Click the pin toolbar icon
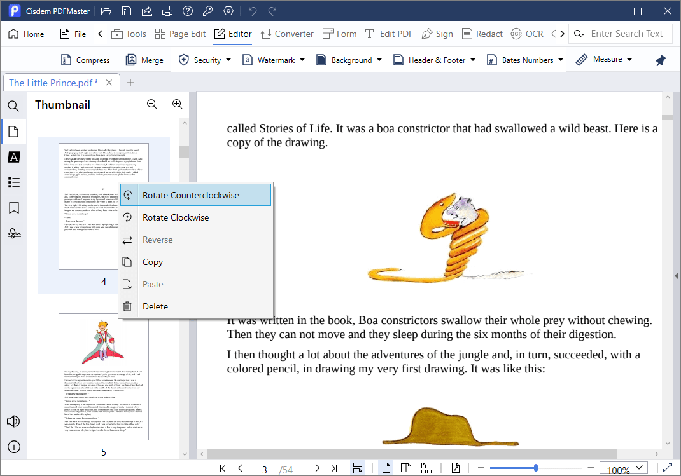Viewport: 681px width, 476px height. 660,60
